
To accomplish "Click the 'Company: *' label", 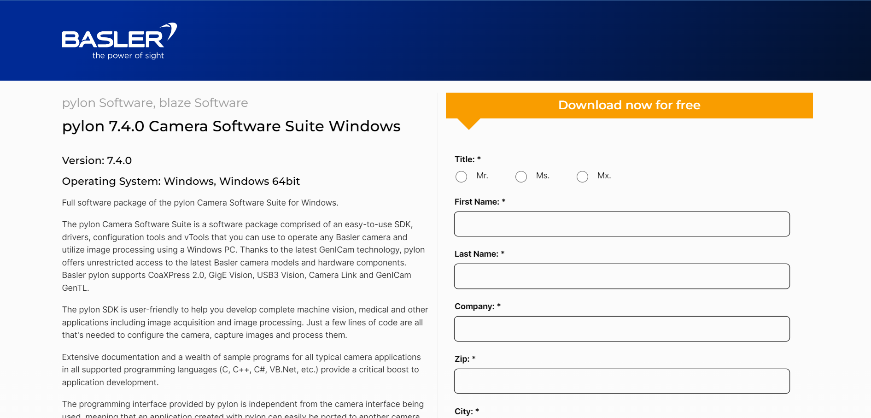I will click(478, 306).
